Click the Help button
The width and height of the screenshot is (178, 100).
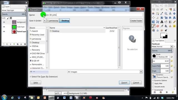(36, 83)
